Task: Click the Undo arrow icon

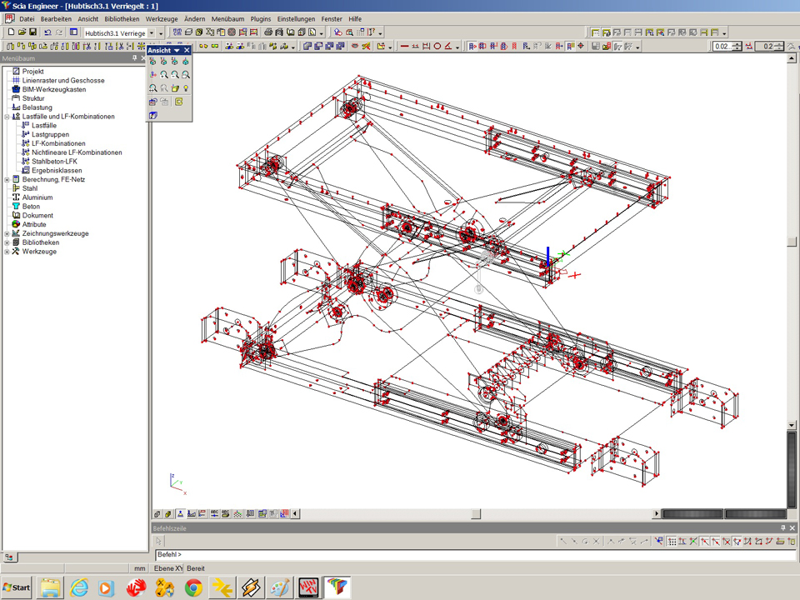Action: pyautogui.click(x=47, y=32)
